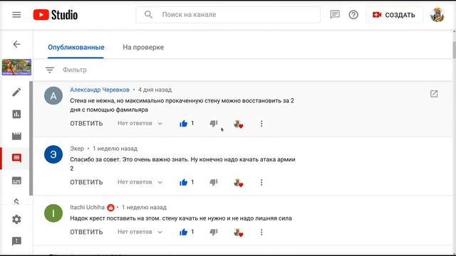This screenshot has width=456, height=256.
Task: Open the help question mark icon
Action: tap(353, 14)
